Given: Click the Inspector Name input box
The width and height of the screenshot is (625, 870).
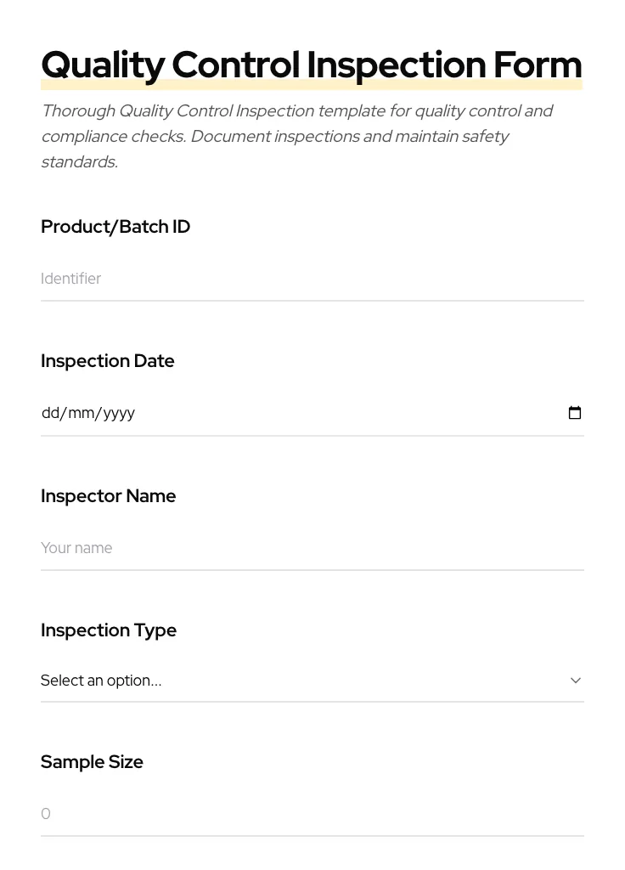Looking at the screenshot, I should pos(312,548).
